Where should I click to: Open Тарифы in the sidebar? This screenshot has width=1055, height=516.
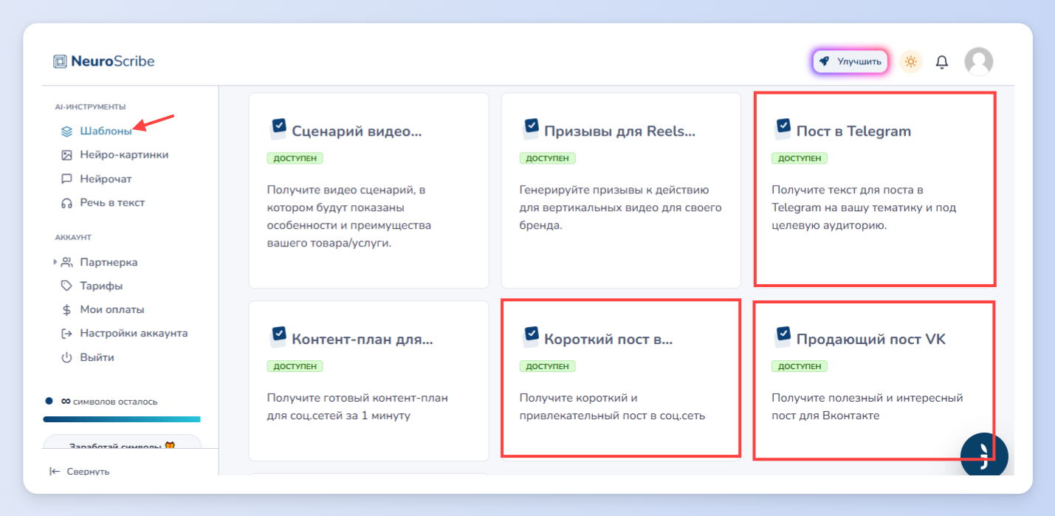click(101, 286)
